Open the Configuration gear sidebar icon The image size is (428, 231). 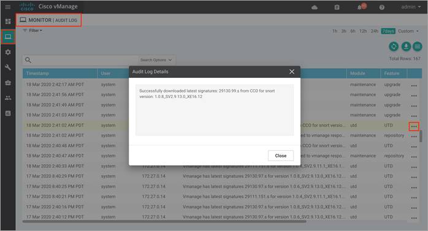pyautogui.click(x=8, y=52)
